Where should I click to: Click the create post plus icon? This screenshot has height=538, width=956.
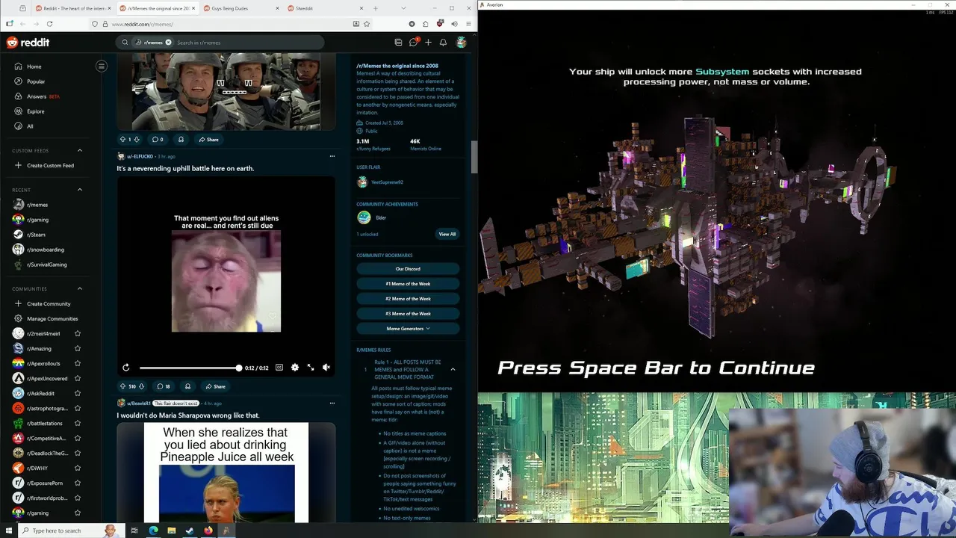(x=428, y=43)
